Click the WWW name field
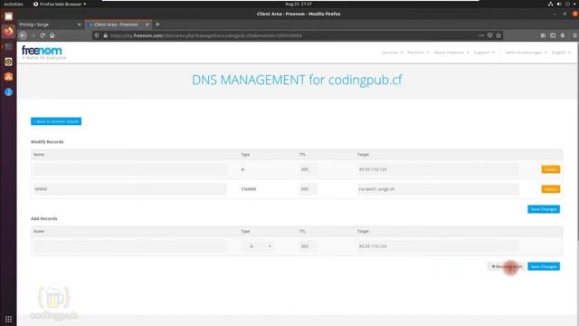Viewport: 579px width, 326px height. [130, 189]
